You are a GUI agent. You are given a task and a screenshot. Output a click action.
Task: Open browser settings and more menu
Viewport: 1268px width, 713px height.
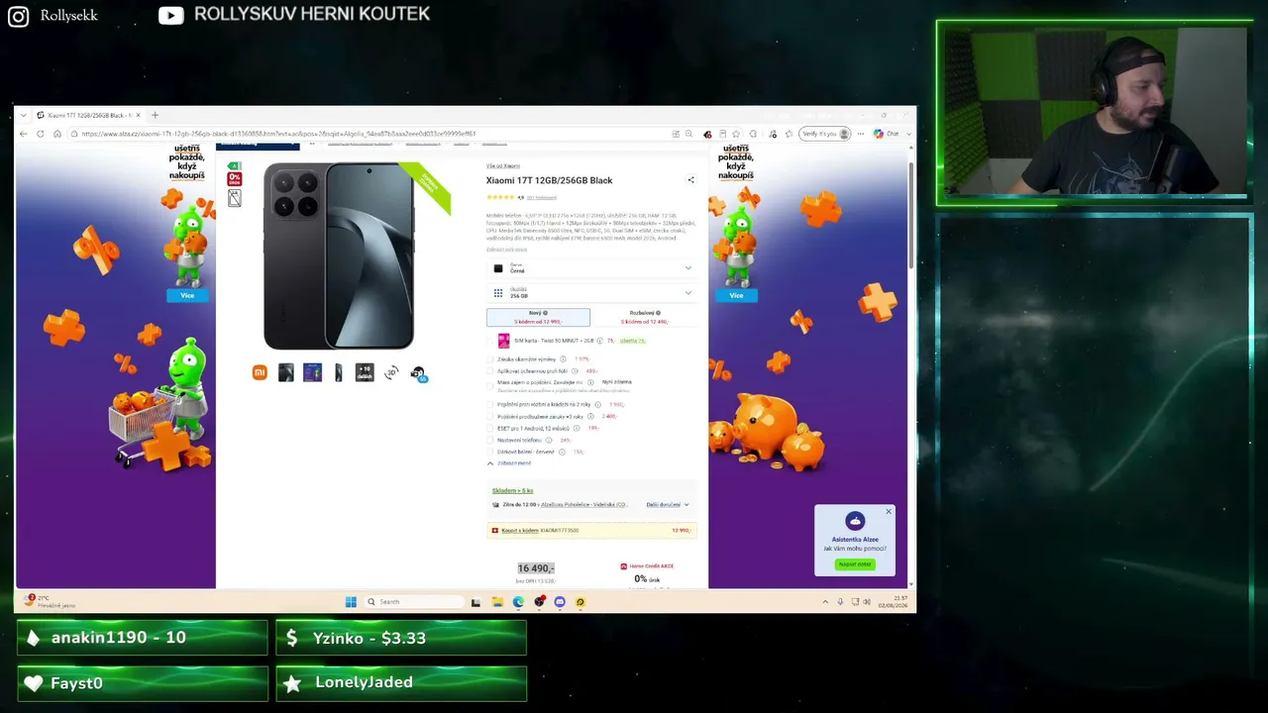coord(861,134)
